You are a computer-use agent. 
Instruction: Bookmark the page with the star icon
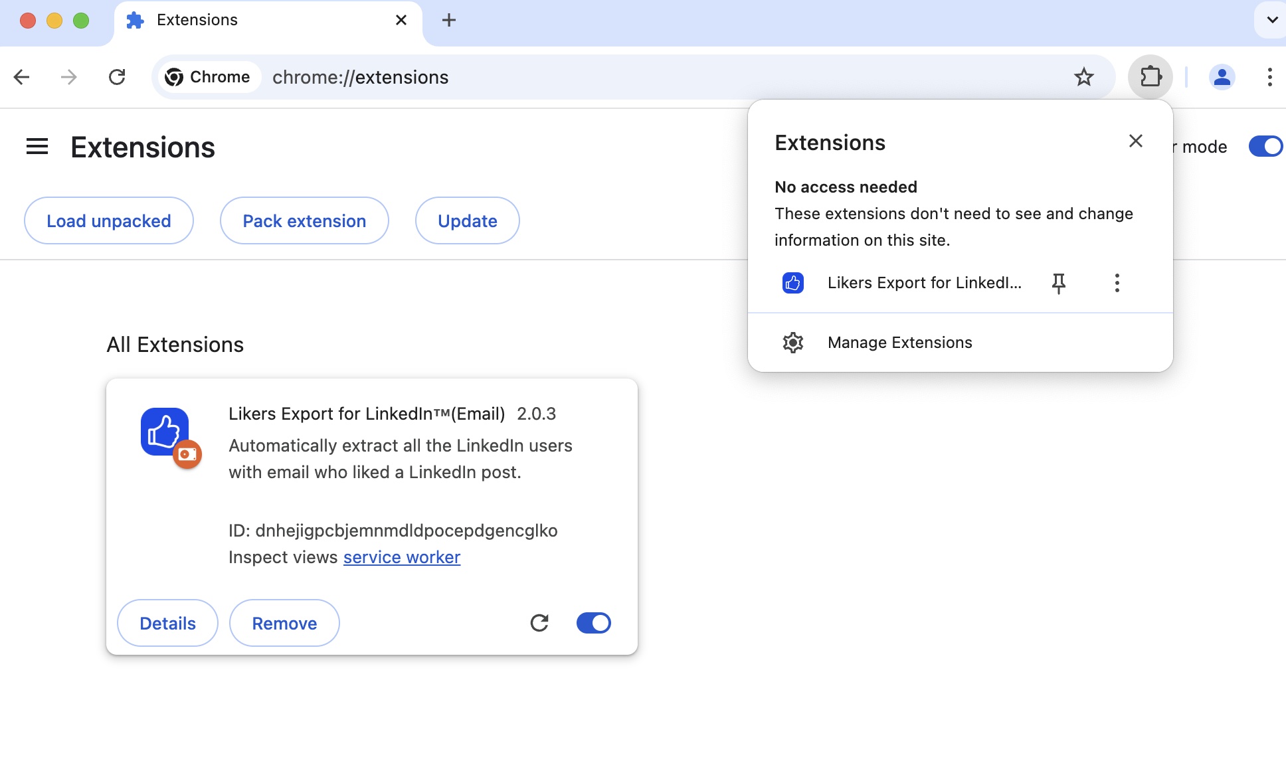click(x=1084, y=77)
